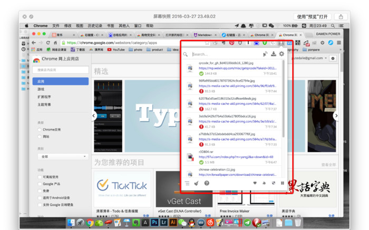Click the QR code extension icon
Screen dimensions: 369x230
298,43
